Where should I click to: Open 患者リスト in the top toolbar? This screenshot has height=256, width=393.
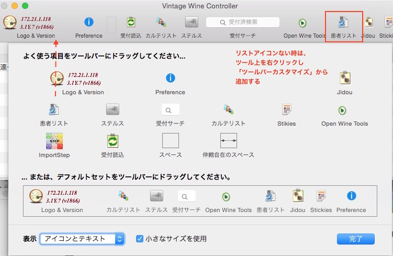point(343,23)
